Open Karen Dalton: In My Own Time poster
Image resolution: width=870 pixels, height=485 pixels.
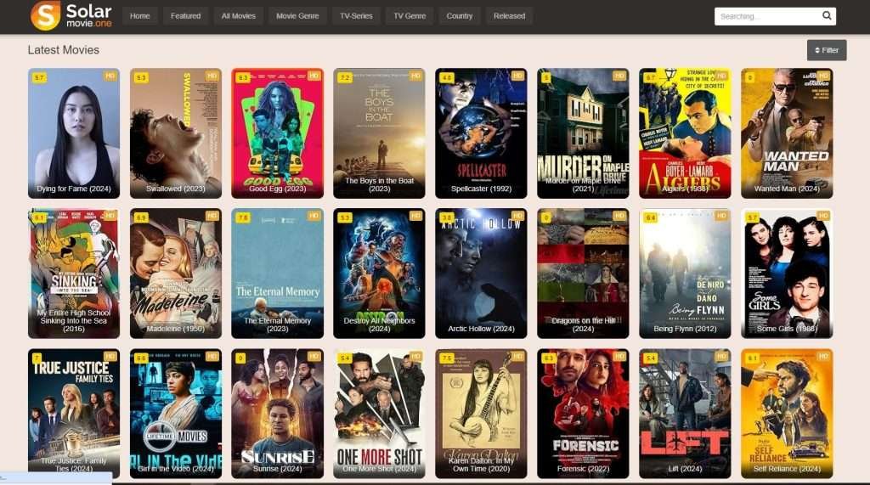pyautogui.click(x=481, y=414)
